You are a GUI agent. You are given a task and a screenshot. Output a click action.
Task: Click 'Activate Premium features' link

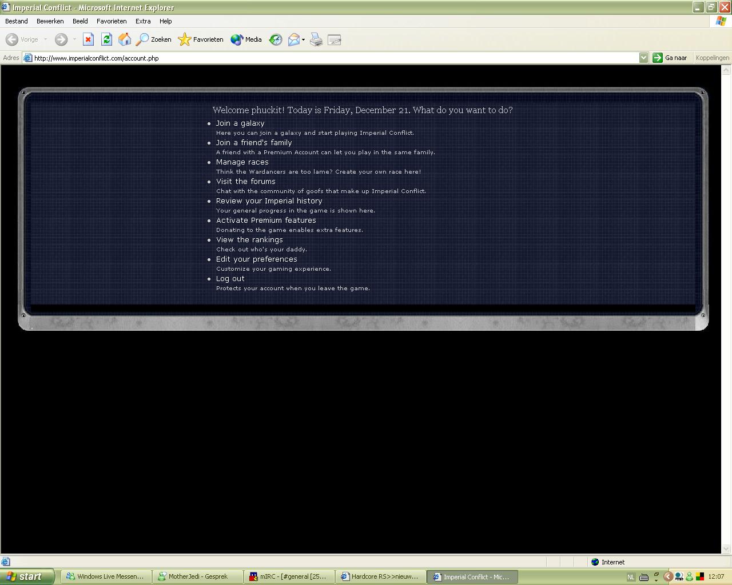click(266, 221)
